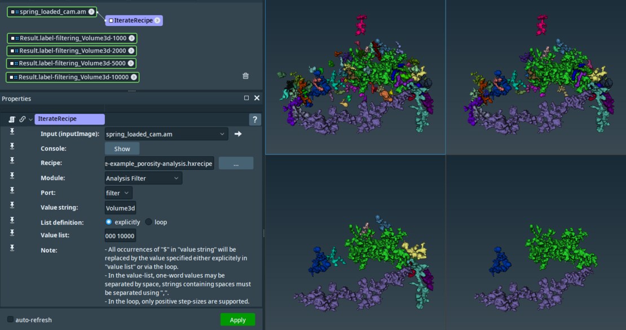Open the help question mark button
Viewport: 626px width, 330px height.
coord(255,120)
